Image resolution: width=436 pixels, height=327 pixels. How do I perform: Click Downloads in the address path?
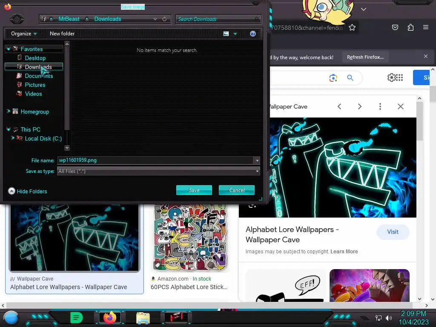108,19
